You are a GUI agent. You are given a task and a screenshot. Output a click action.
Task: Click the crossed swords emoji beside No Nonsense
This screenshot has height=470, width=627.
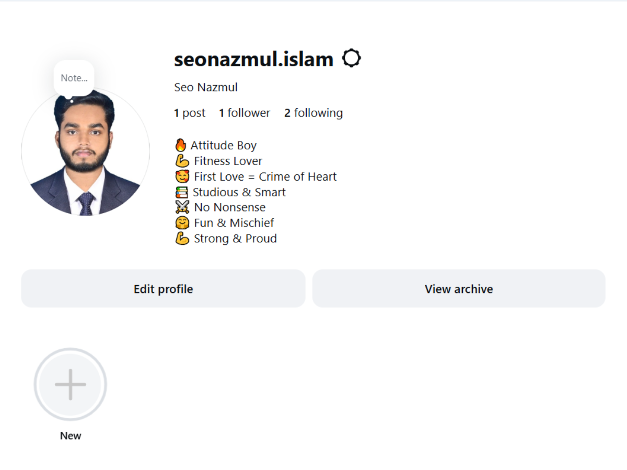click(x=182, y=207)
